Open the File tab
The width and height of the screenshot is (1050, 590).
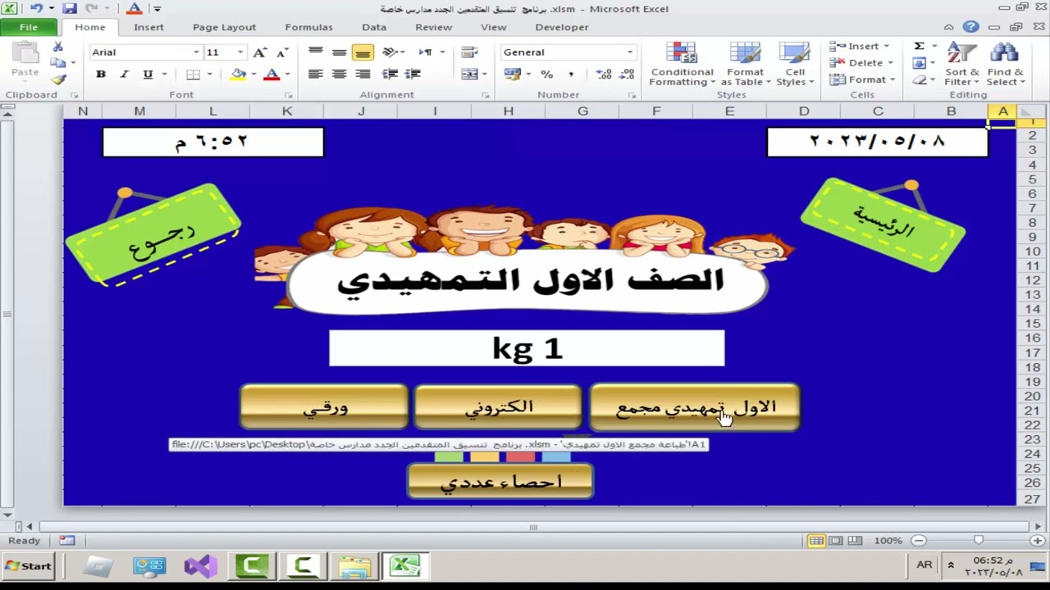point(29,27)
